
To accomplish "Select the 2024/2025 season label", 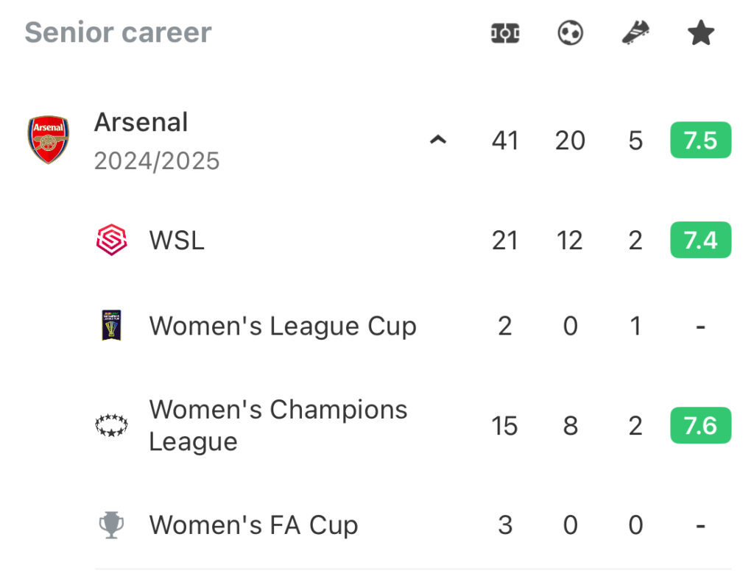I will [x=157, y=161].
